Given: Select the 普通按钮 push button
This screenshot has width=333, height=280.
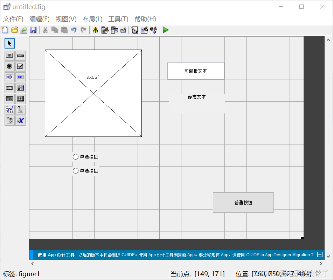Looking at the screenshot, I should point(243,202).
